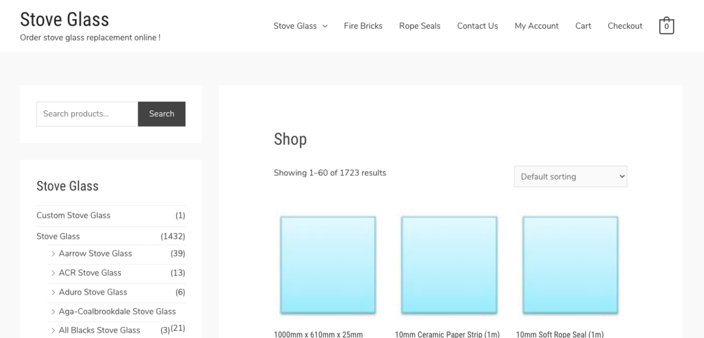Open the My Account page
704x338 pixels.
[x=536, y=26]
